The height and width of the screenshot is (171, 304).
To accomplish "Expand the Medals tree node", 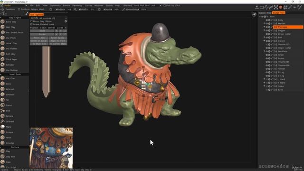I will (x=264, y=23).
